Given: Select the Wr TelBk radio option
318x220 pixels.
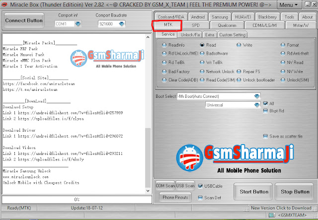Looking at the screenshot, I should point(202,63).
